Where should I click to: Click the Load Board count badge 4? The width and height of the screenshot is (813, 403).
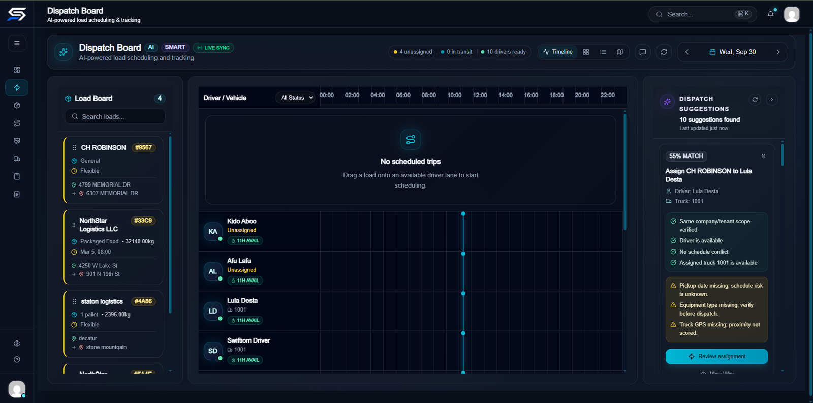(x=160, y=98)
